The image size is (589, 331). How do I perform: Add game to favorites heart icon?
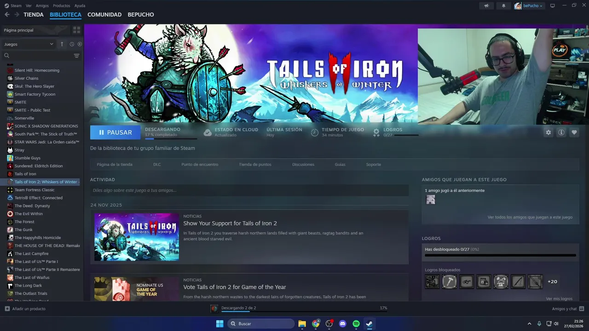click(x=574, y=132)
